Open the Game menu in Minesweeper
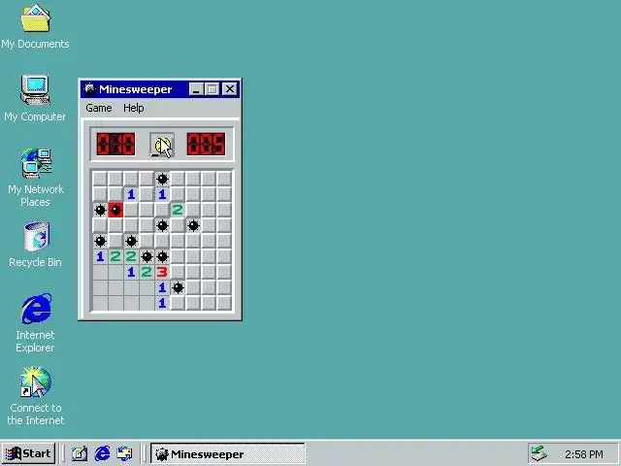This screenshot has width=621, height=466. (x=99, y=108)
